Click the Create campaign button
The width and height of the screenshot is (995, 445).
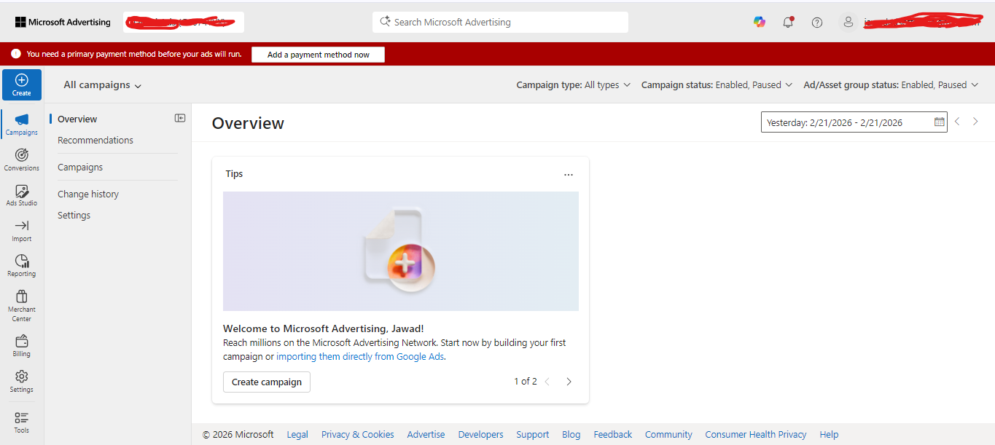point(267,382)
